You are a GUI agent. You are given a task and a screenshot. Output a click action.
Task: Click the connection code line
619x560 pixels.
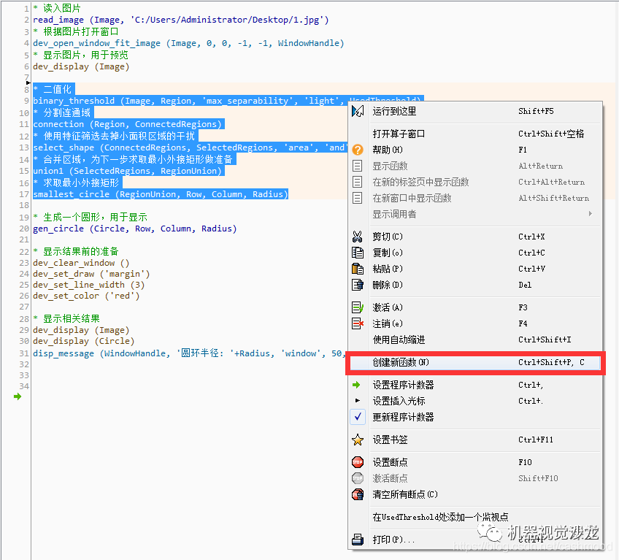point(129,124)
